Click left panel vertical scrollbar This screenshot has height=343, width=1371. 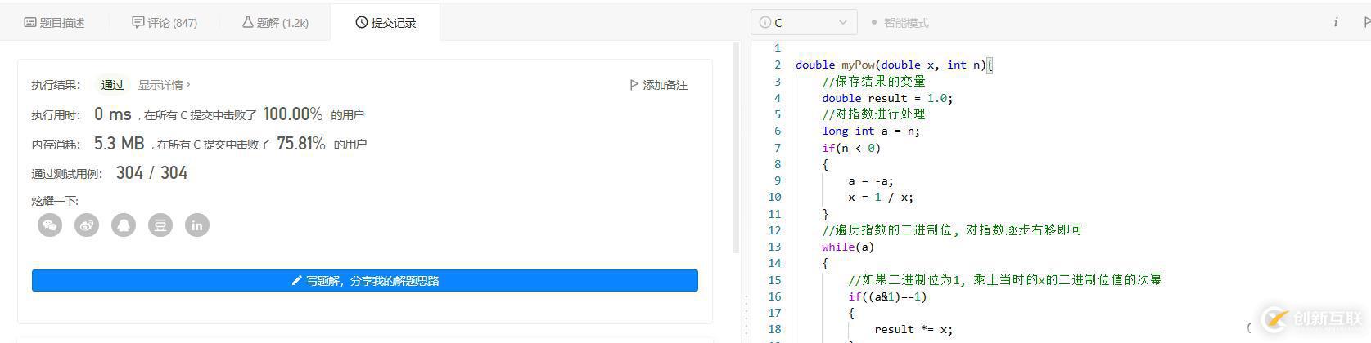pos(737,147)
